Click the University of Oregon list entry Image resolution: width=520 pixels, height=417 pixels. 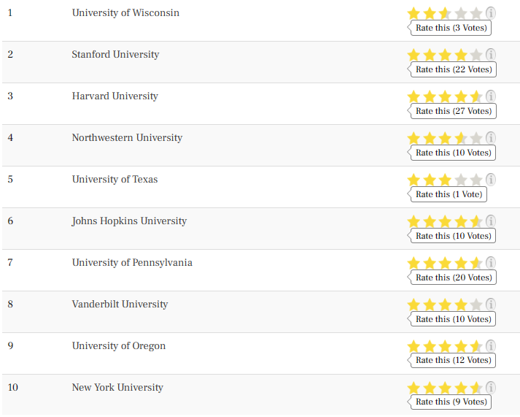[x=260, y=353]
